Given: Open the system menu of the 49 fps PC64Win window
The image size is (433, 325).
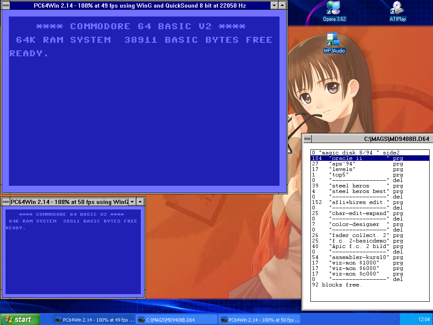Looking at the screenshot, I should coord(5,5).
